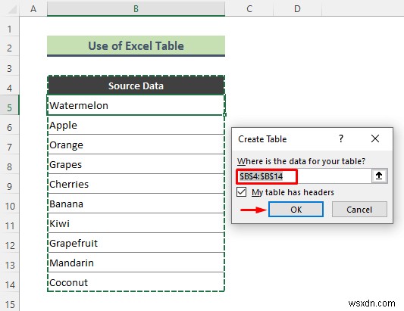Image resolution: width=404 pixels, height=311 pixels.
Task: Select column B header
Action: (136, 9)
